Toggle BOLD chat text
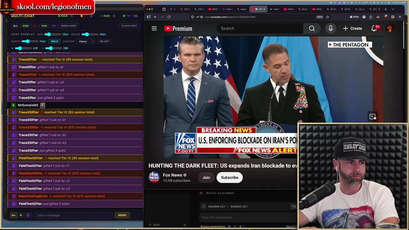 (54, 41)
